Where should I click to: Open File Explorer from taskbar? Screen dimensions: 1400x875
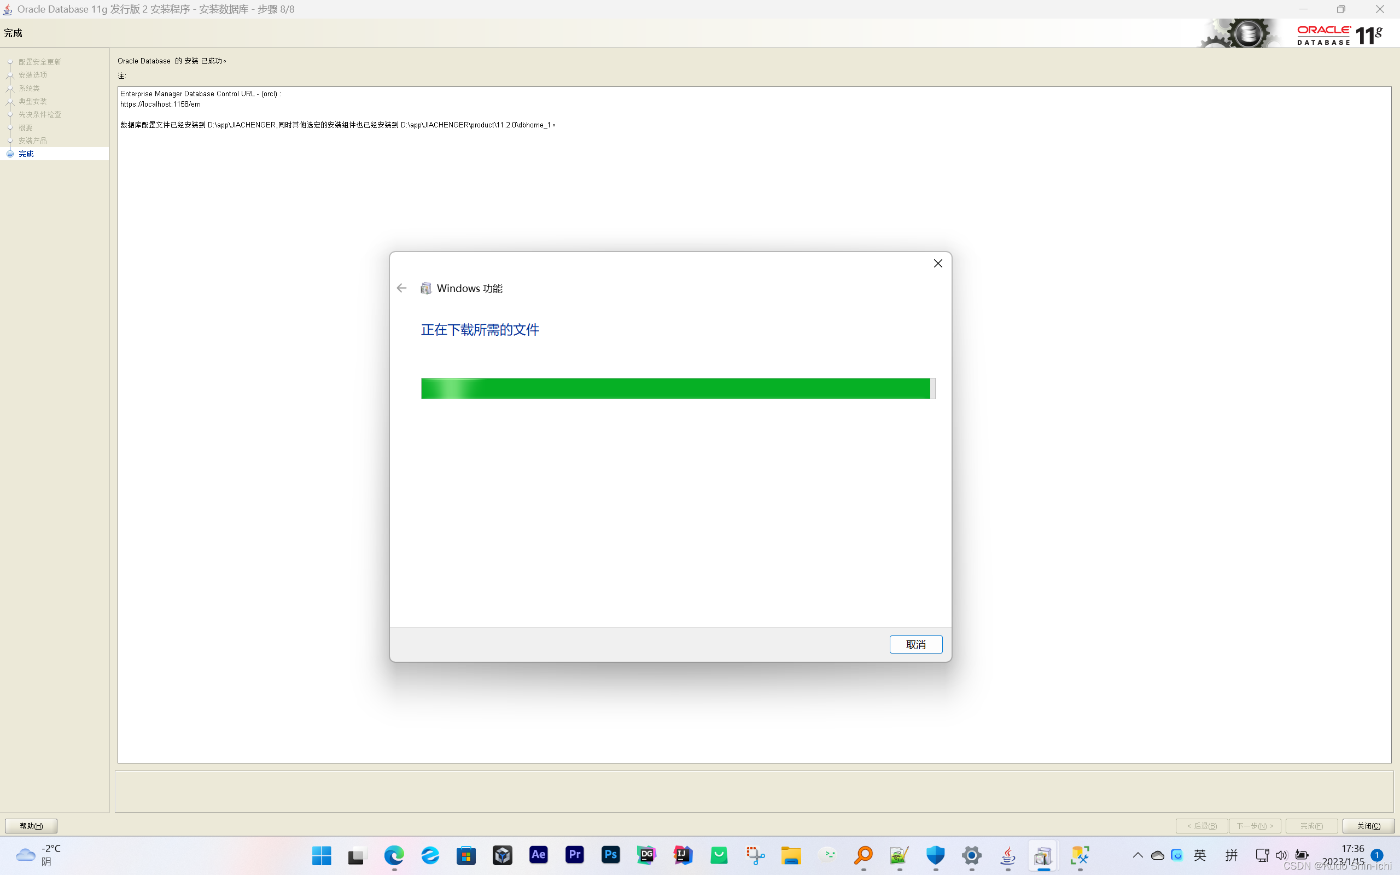pos(791,855)
